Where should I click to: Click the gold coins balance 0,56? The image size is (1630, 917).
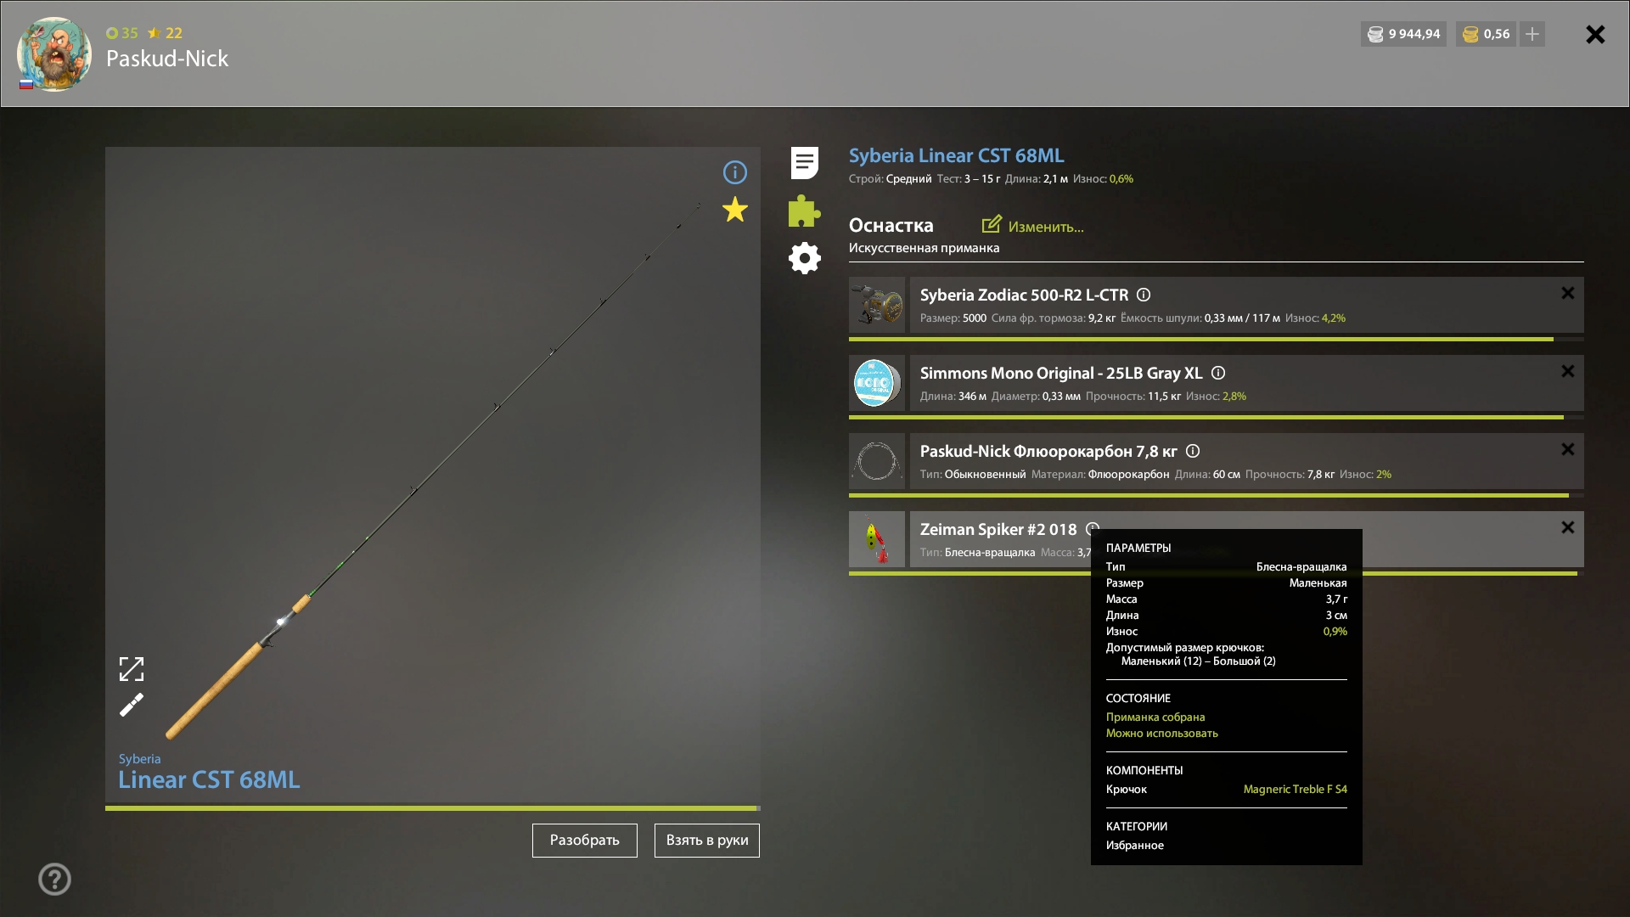coord(1487,34)
